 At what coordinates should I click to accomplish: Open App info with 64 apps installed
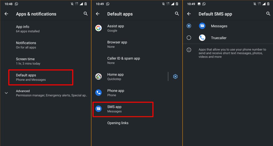[28, 29]
